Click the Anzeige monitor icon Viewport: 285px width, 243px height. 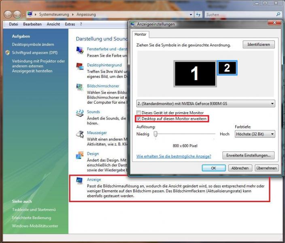click(79, 181)
